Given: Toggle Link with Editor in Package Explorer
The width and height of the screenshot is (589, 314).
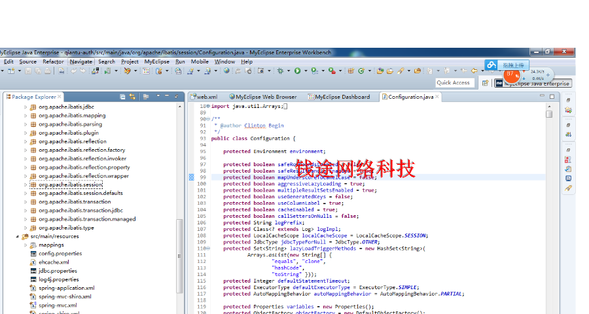Looking at the screenshot, I should (x=132, y=97).
